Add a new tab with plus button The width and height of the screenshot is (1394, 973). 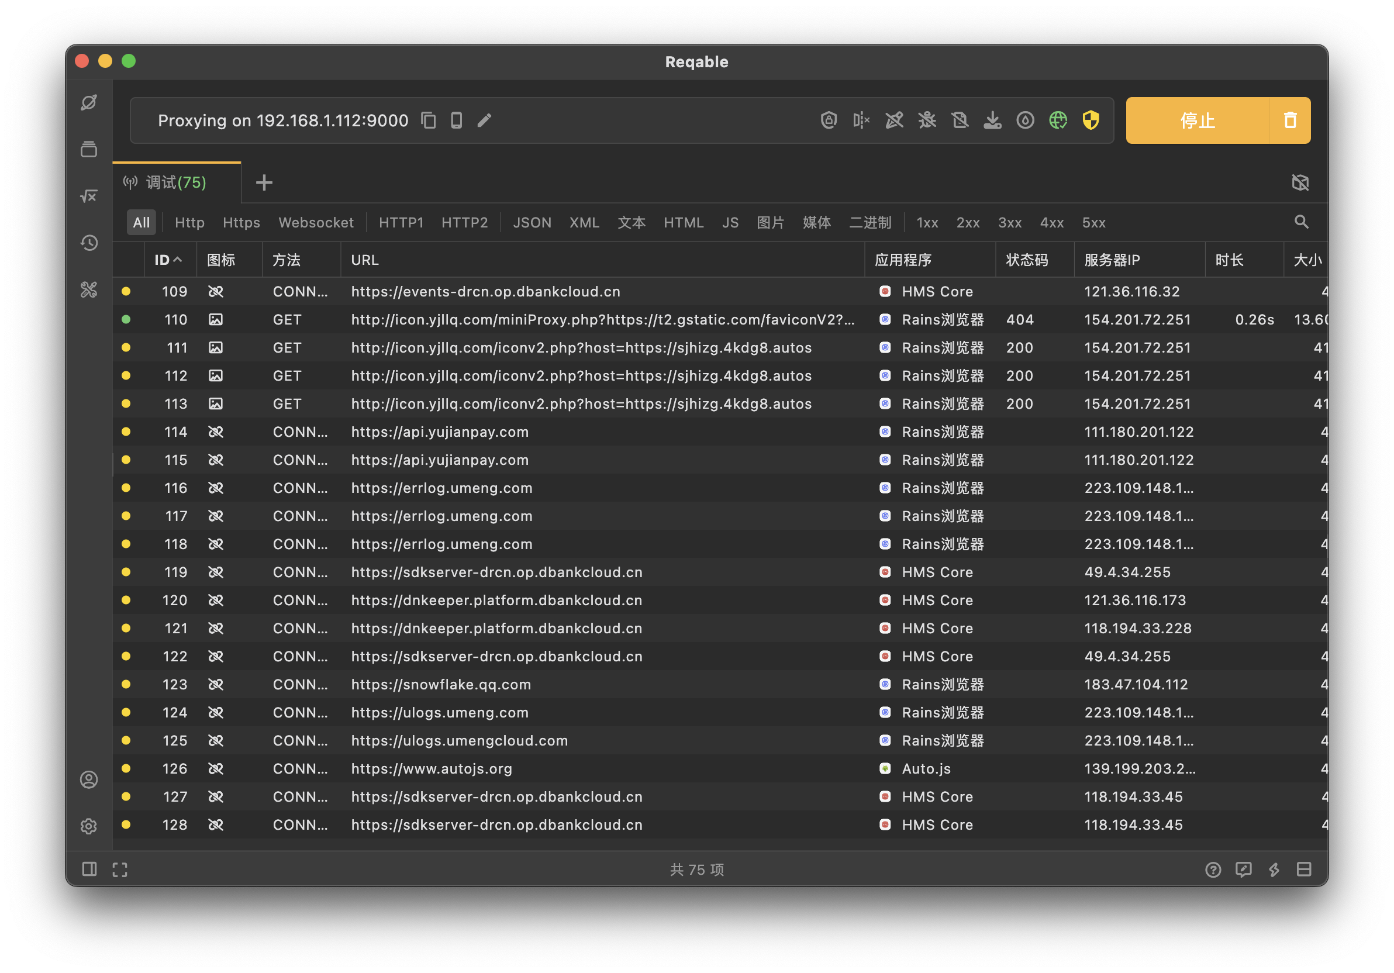click(x=264, y=182)
